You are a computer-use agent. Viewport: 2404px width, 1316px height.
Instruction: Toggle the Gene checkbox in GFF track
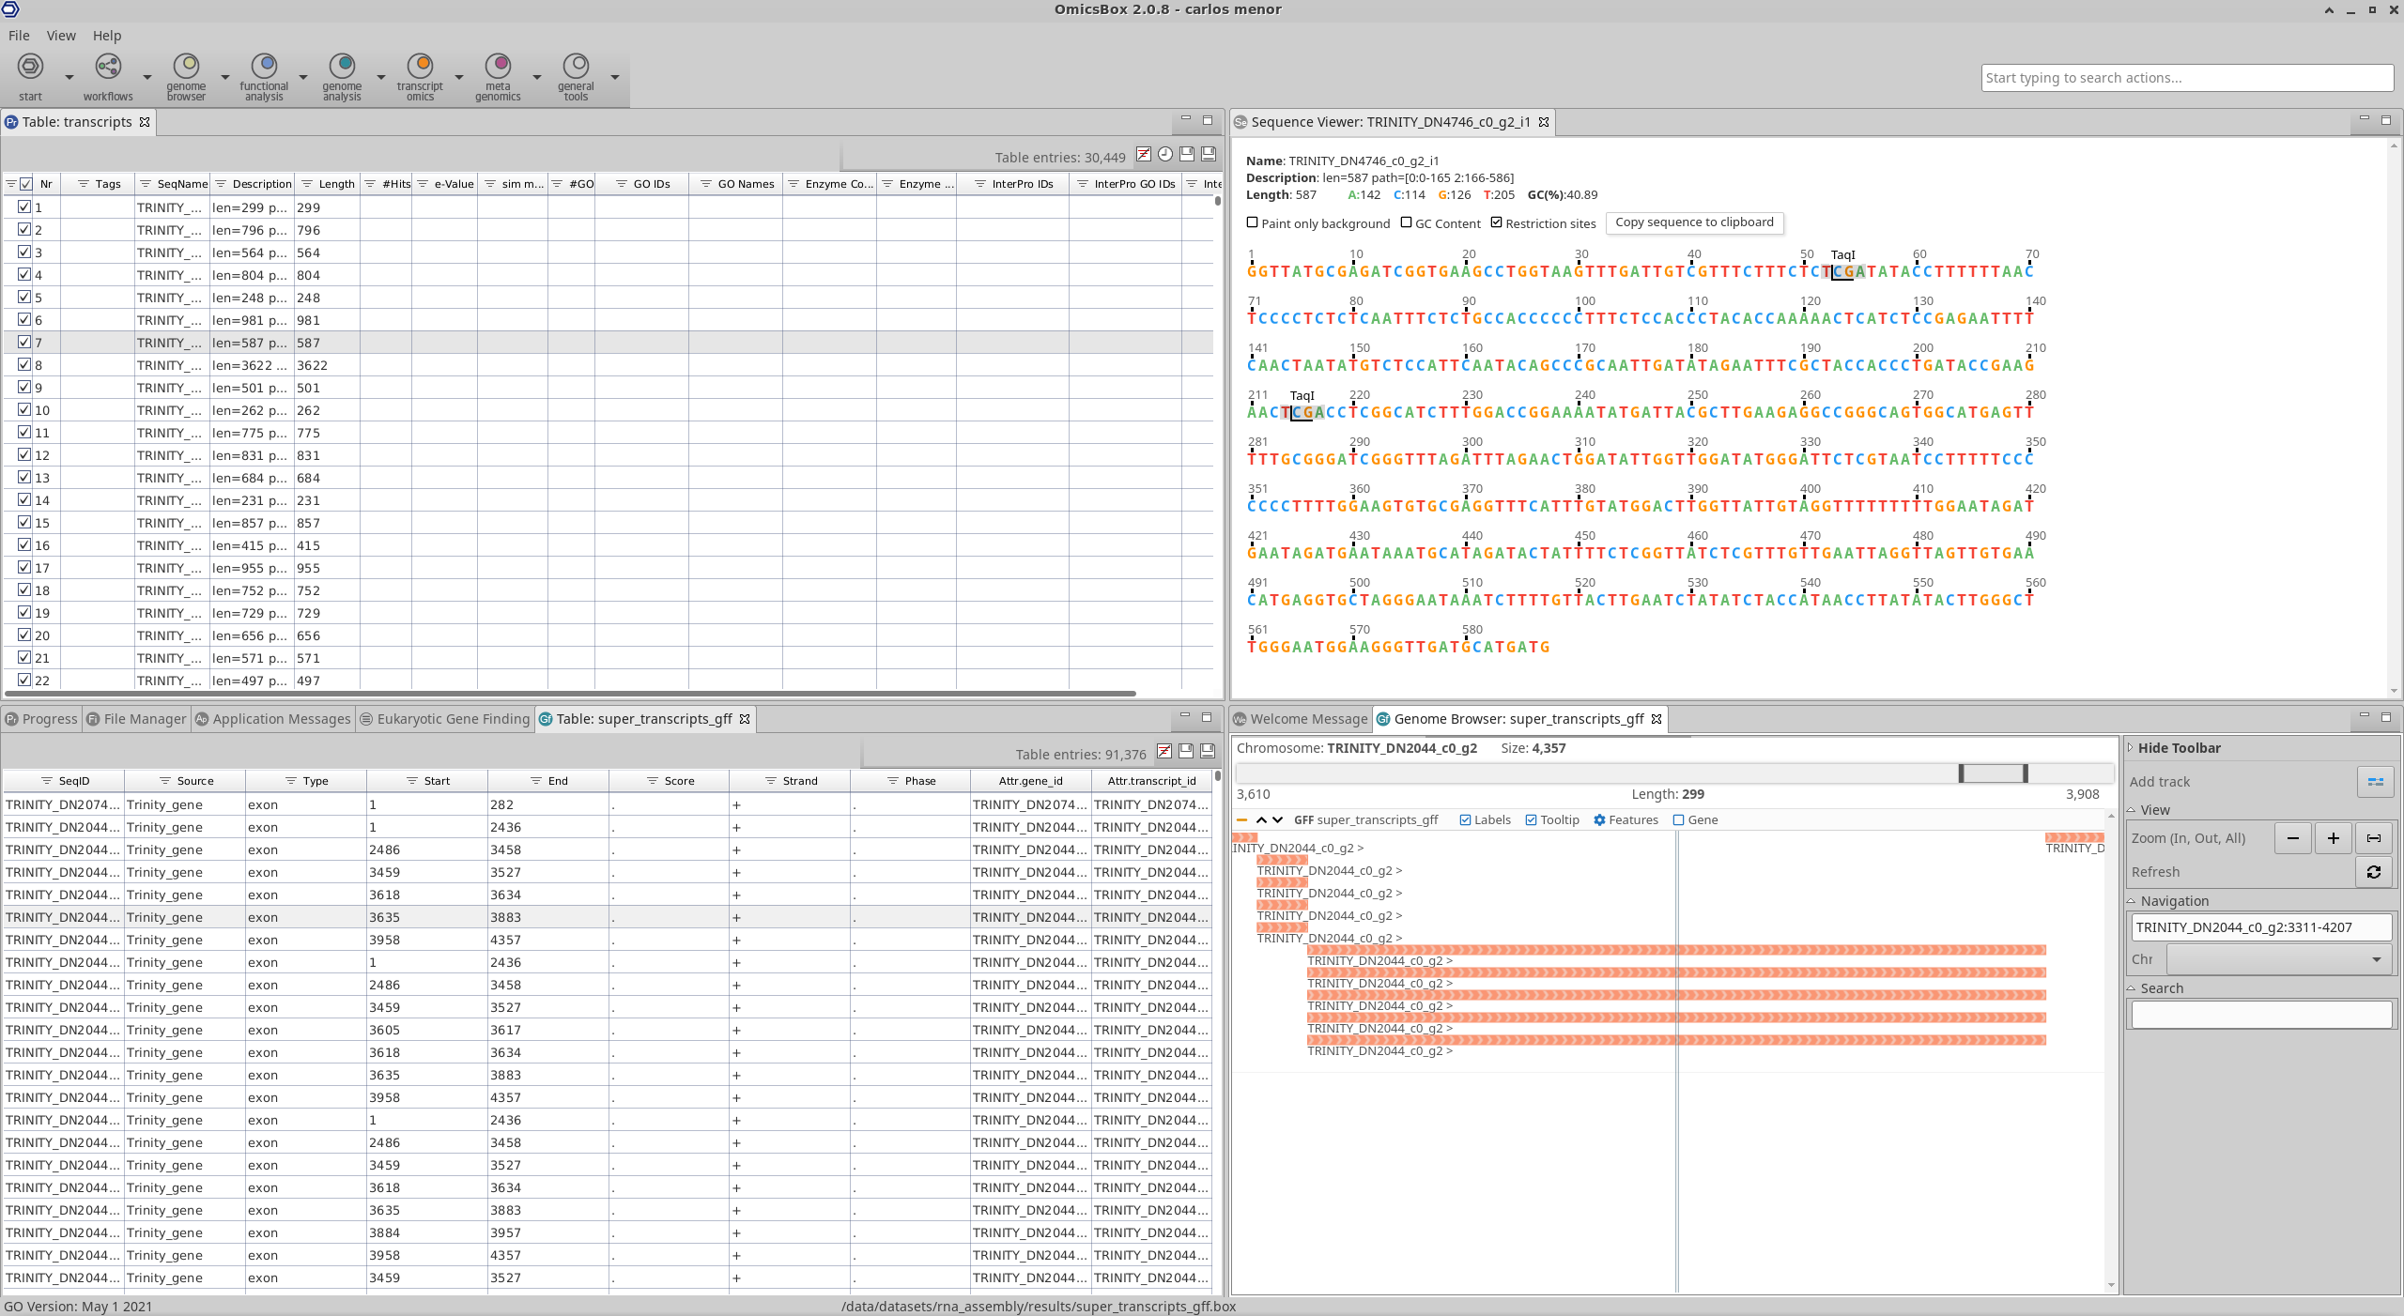(1678, 820)
